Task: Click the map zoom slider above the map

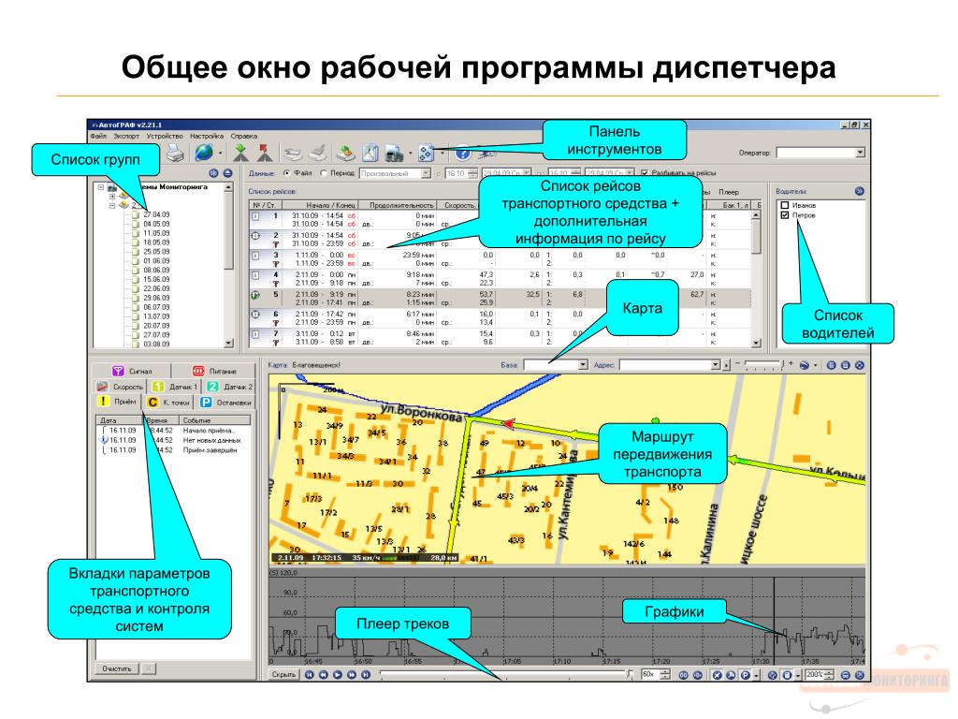Action: (763, 365)
